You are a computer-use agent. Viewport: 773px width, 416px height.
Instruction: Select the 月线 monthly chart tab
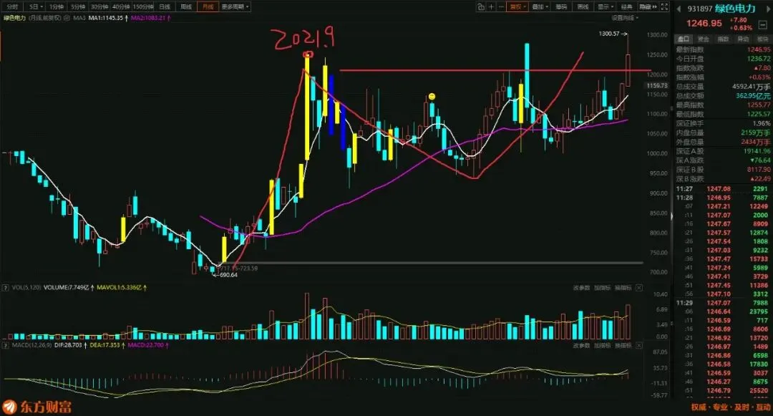(x=208, y=7)
